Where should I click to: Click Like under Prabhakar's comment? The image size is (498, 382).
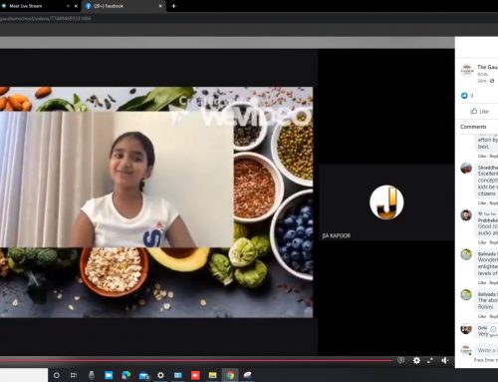pyautogui.click(x=482, y=242)
